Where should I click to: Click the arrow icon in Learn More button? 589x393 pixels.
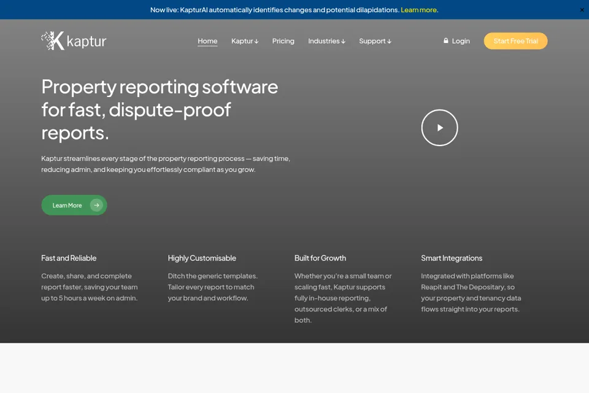[x=96, y=205]
